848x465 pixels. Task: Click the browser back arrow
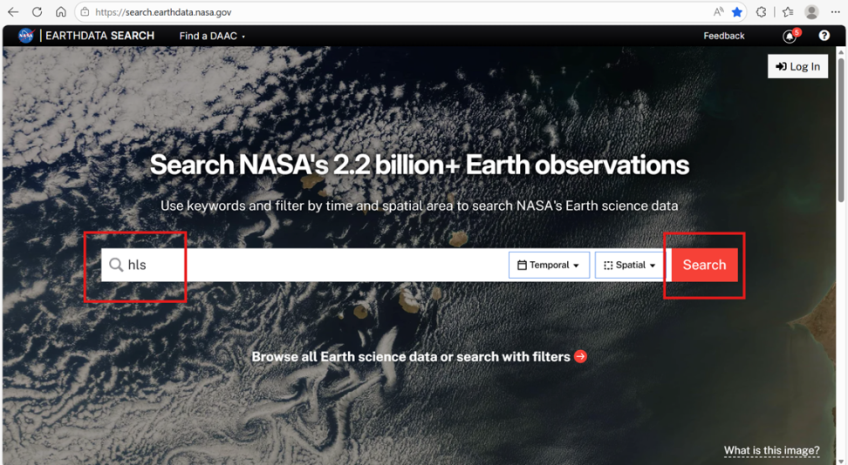click(13, 12)
